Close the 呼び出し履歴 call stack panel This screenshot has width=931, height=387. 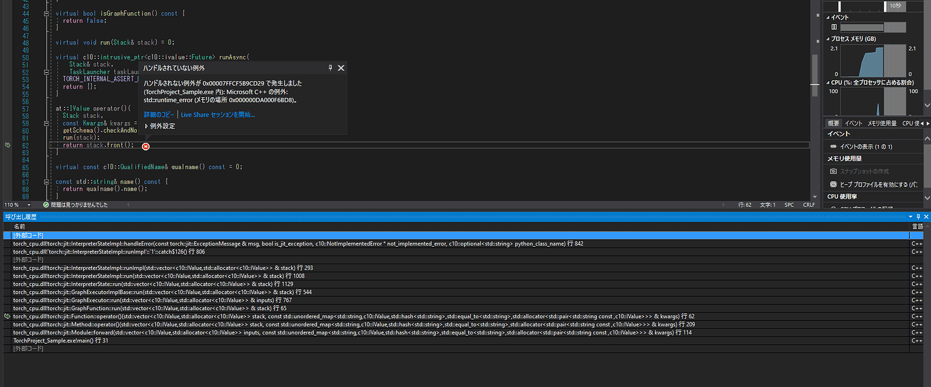(926, 216)
